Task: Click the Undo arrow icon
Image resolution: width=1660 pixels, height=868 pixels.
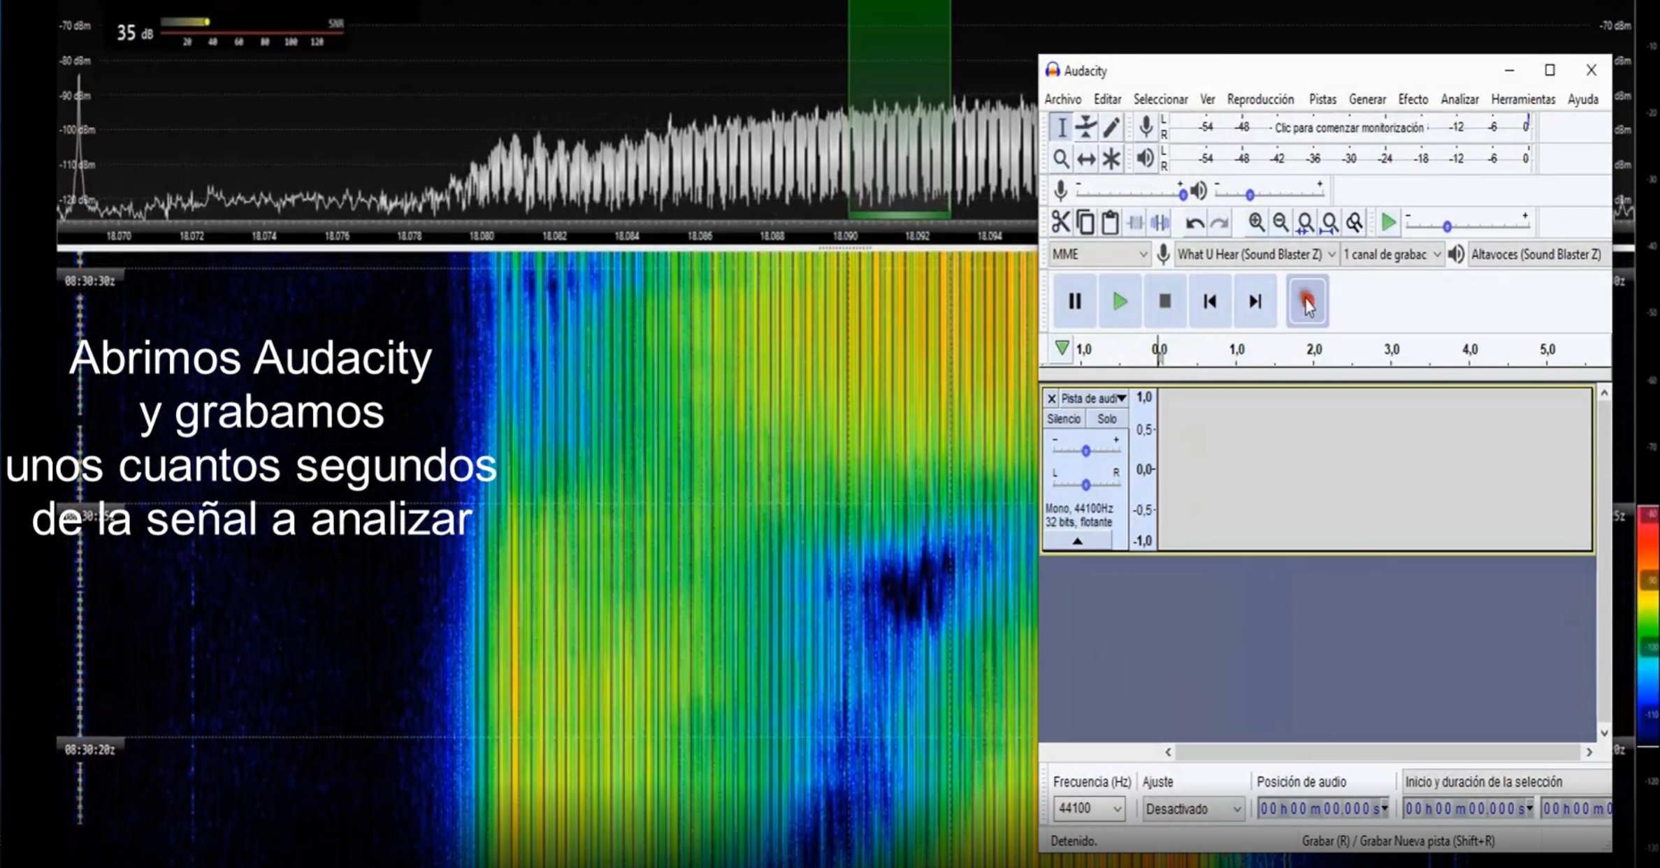Action: pos(1195,223)
